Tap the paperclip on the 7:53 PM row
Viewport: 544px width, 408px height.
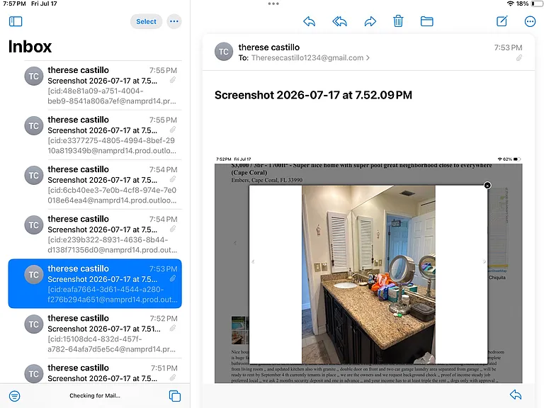[172, 278]
